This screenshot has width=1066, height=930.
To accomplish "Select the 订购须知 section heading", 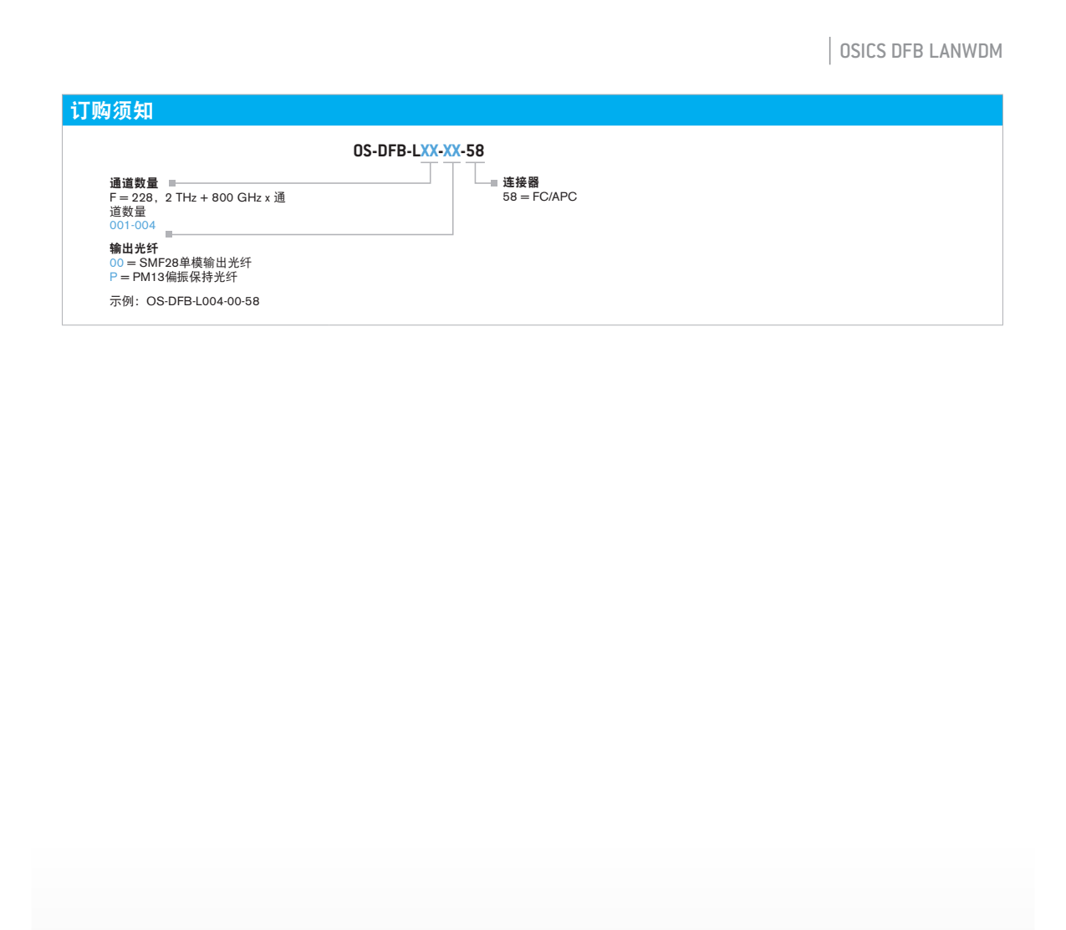I will pyautogui.click(x=112, y=110).
